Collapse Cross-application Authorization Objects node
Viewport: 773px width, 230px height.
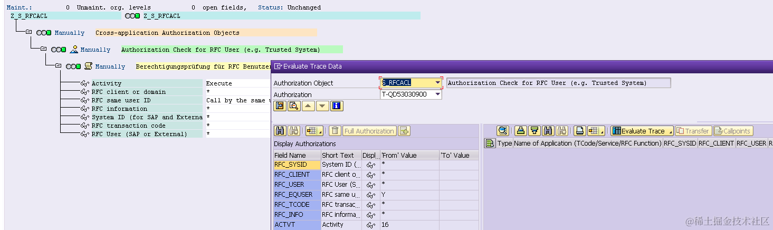(28, 33)
